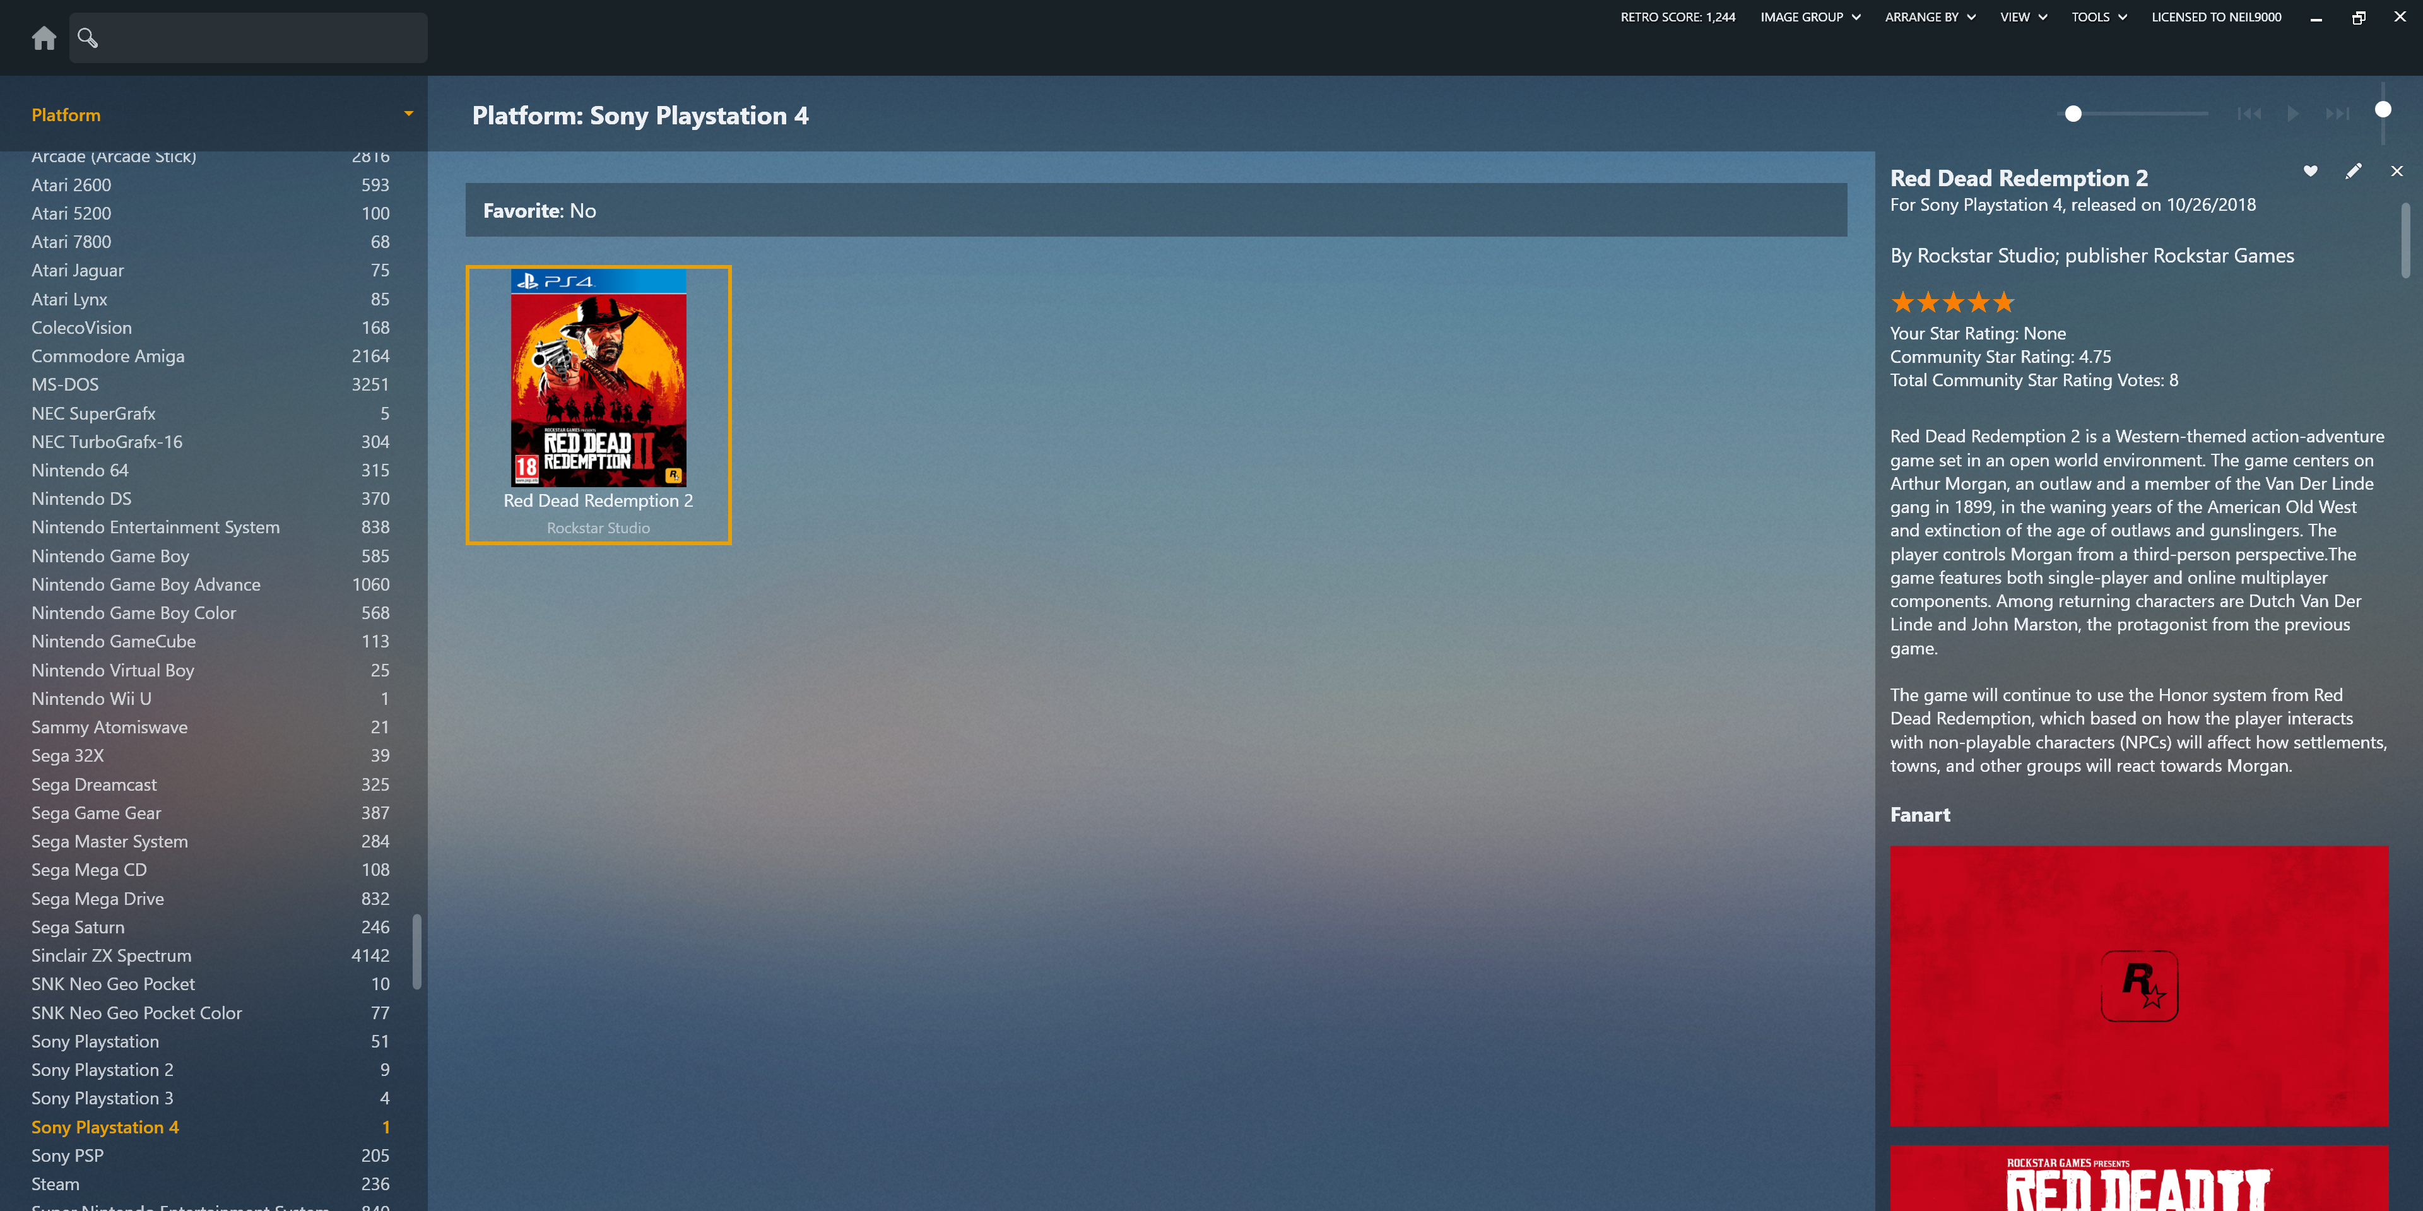This screenshot has width=2423, height=1211.
Task: Close the game details panel
Action: coord(2396,170)
